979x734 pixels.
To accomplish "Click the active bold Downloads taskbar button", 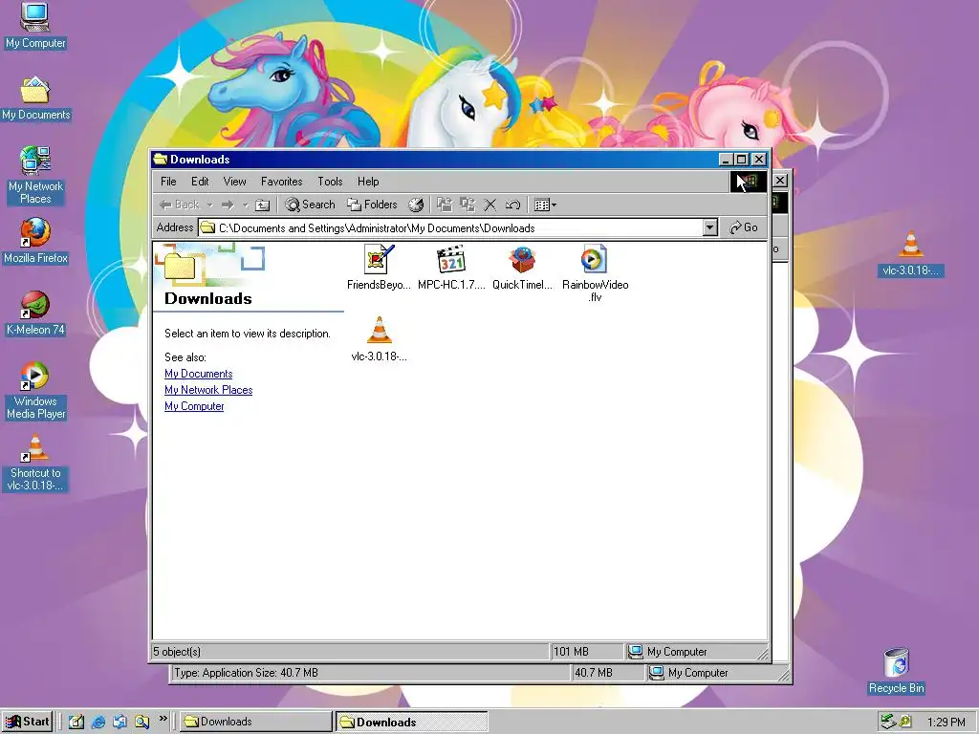I will pyautogui.click(x=412, y=722).
